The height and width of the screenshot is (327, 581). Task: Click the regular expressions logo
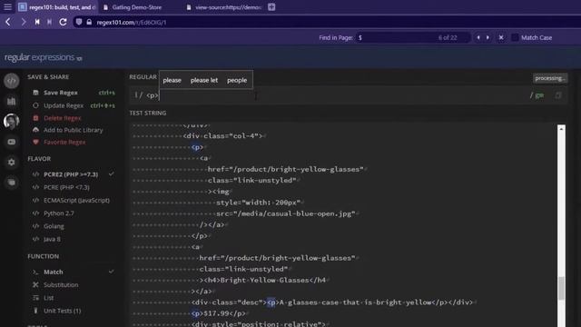click(43, 57)
